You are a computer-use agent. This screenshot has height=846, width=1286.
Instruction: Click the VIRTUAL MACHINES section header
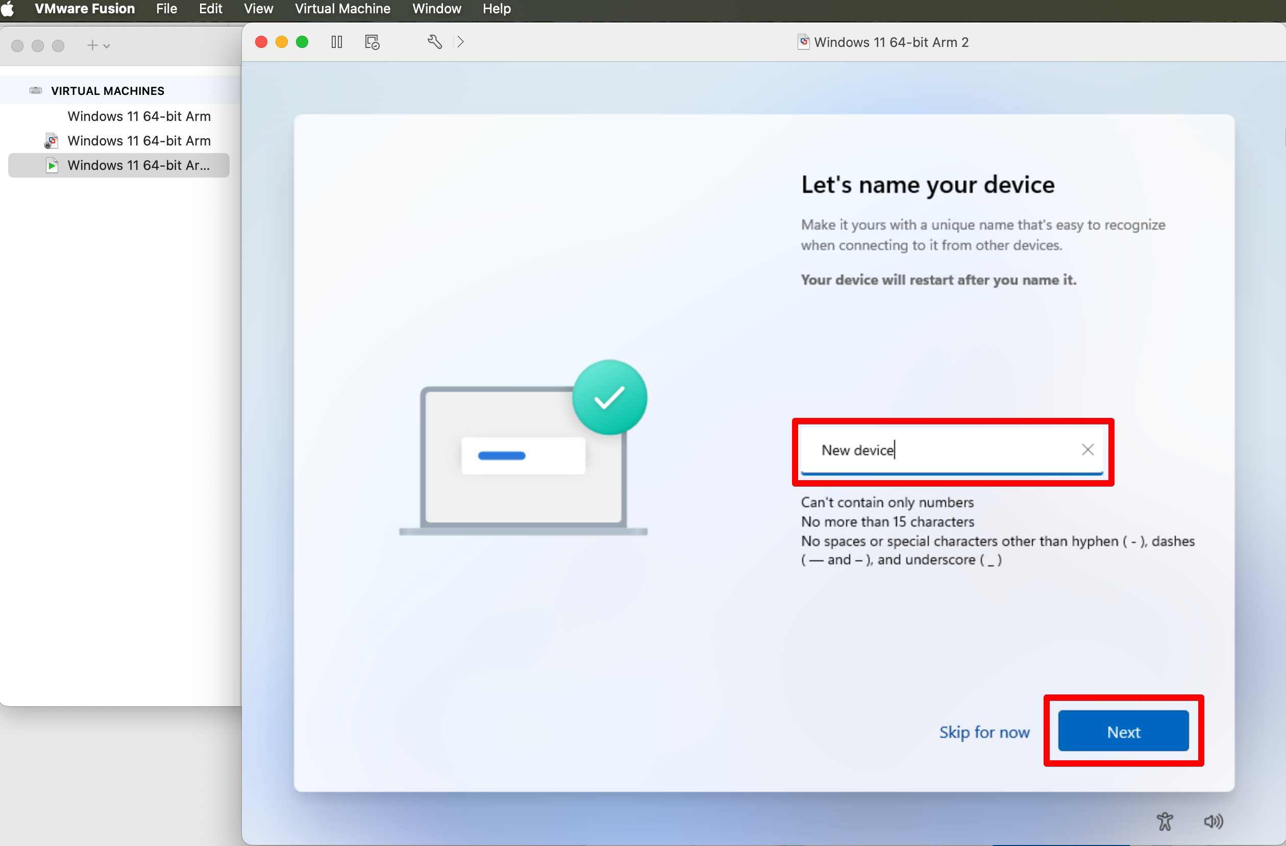click(x=108, y=91)
